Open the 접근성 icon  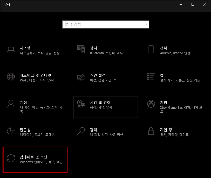11,131
